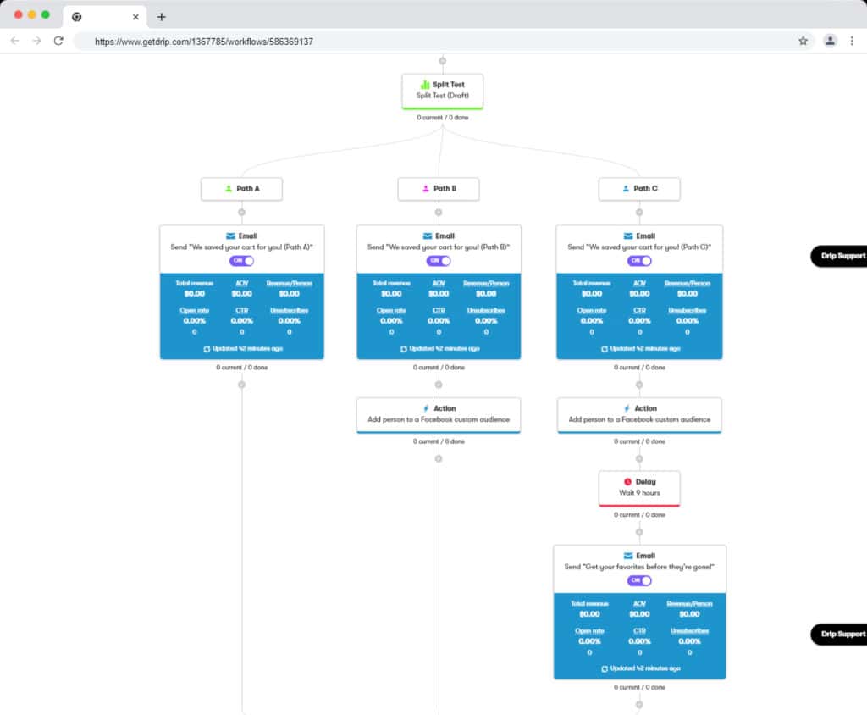
Task: Close the current browser tab
Action: 135,16
